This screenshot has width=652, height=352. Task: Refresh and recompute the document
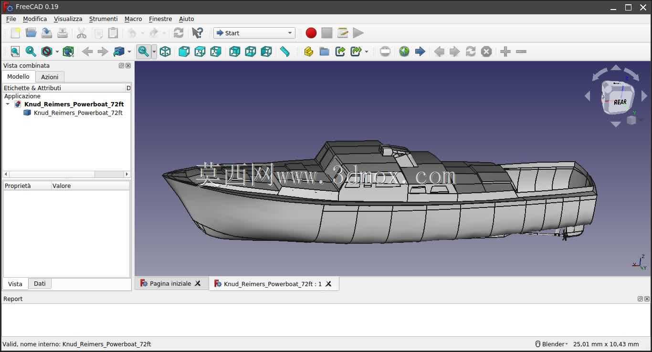[179, 33]
